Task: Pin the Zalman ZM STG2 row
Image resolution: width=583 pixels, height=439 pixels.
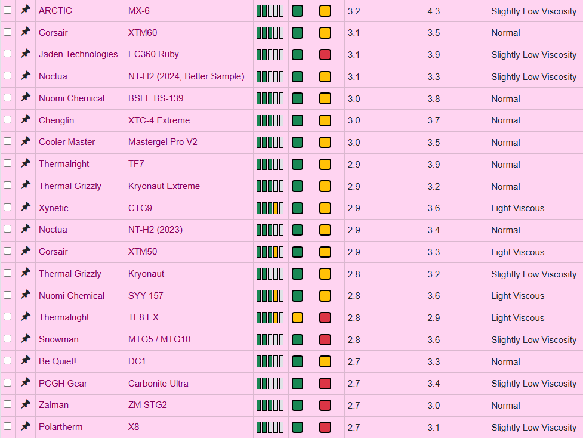Action: coord(25,404)
